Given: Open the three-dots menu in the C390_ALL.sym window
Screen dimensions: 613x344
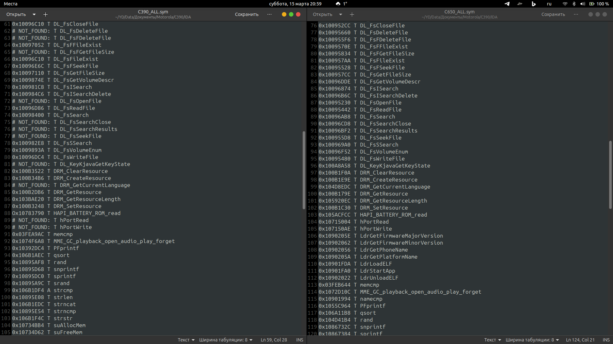Looking at the screenshot, I should coord(269,14).
